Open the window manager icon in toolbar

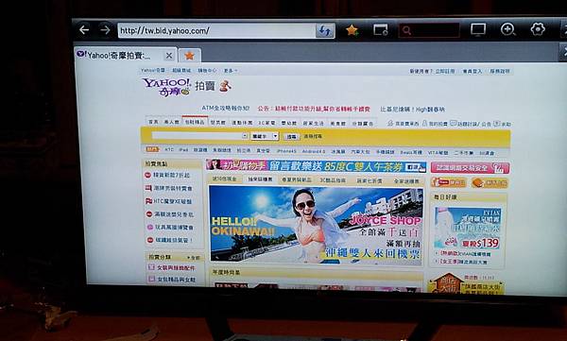coord(381,29)
